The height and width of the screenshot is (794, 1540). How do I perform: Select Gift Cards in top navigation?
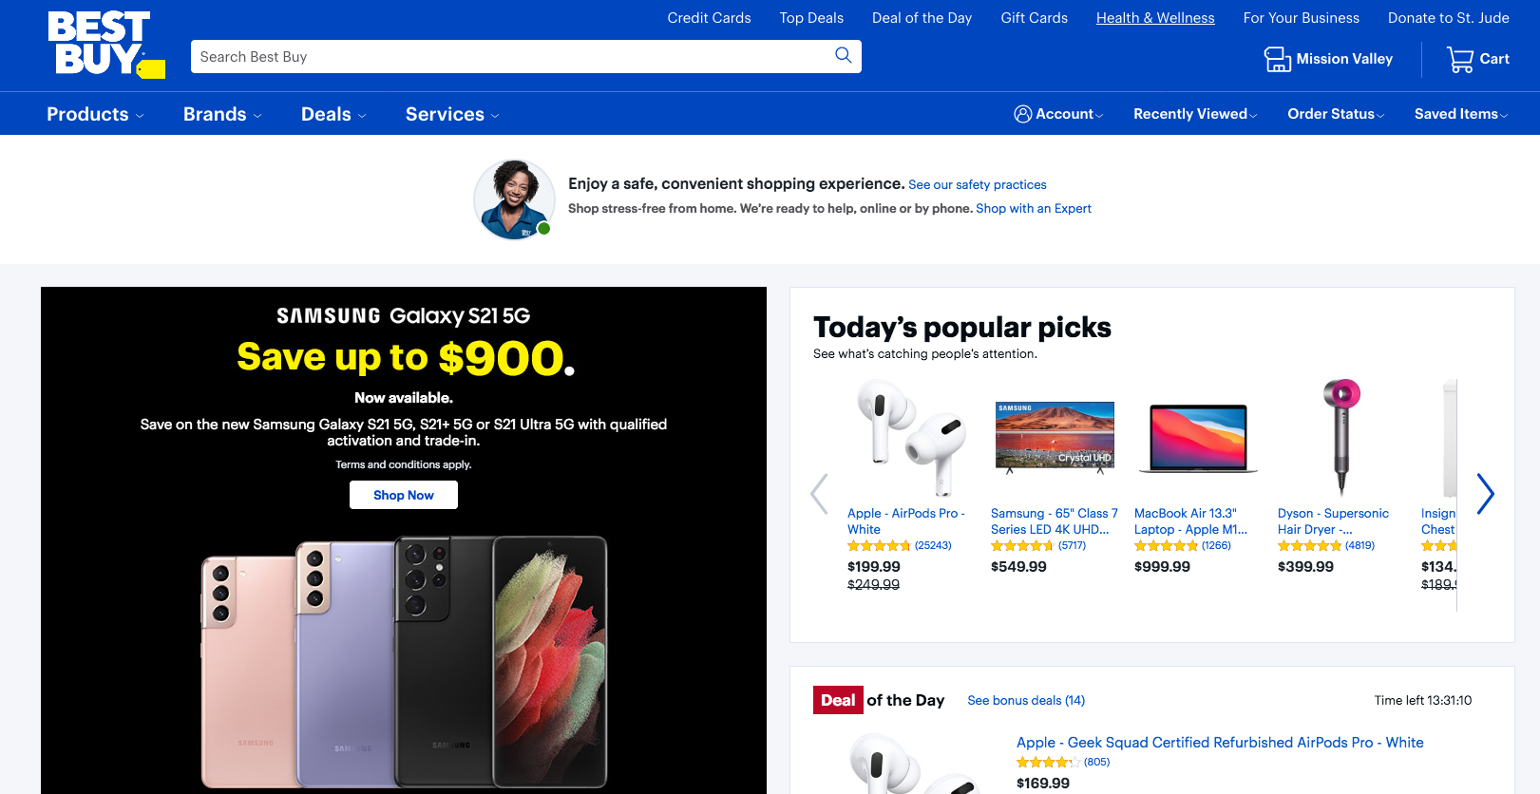[x=1034, y=18]
